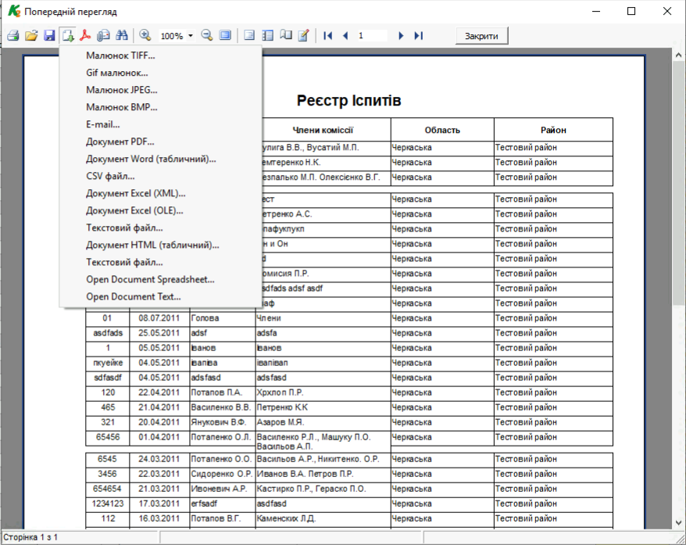The image size is (686, 545).
Task: Click the date cell 08.07.2011
Action: pos(159,318)
